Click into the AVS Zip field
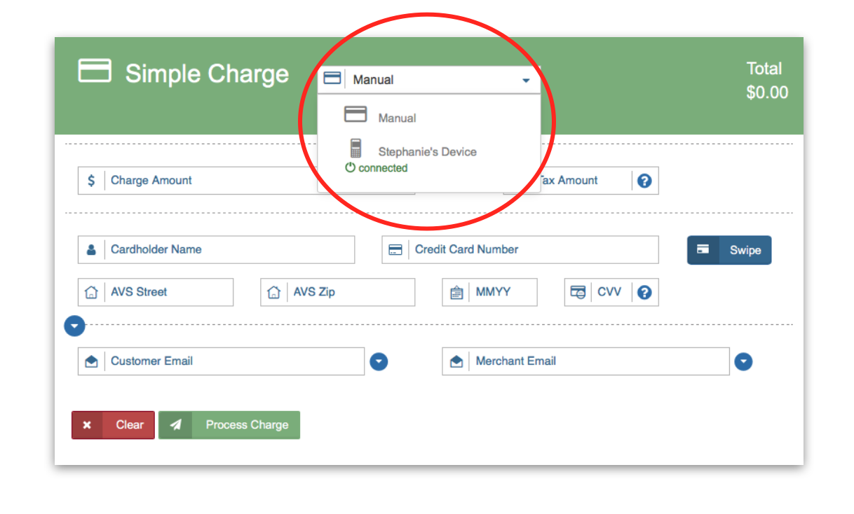Screen dimensions: 854x514 coord(349,293)
